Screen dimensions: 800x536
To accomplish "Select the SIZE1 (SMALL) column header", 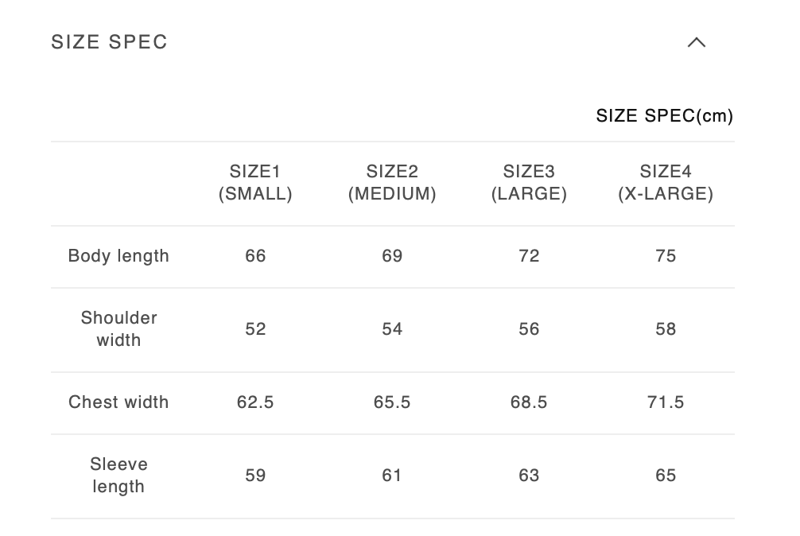I will point(255,183).
